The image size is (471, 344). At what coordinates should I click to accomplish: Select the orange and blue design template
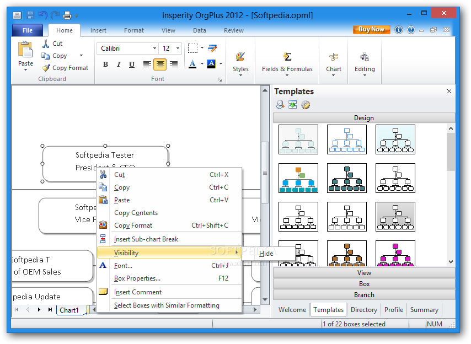click(x=298, y=178)
